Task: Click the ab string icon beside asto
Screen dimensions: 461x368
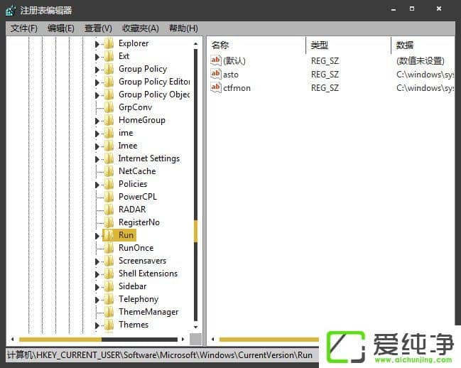Action: click(x=216, y=75)
